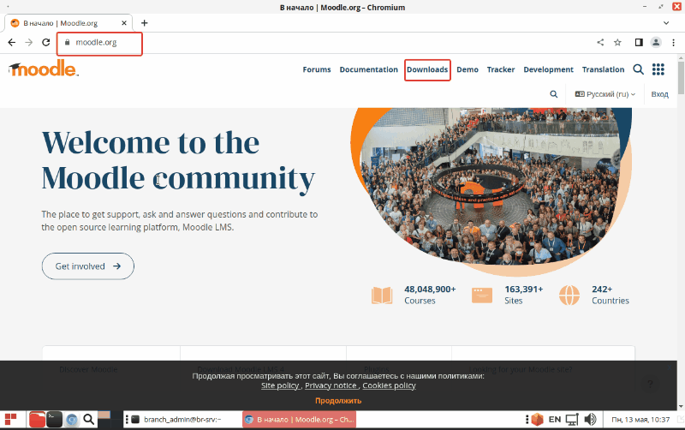Open the Translation menu item
Image resolution: width=685 pixels, height=430 pixels.
[x=604, y=69]
